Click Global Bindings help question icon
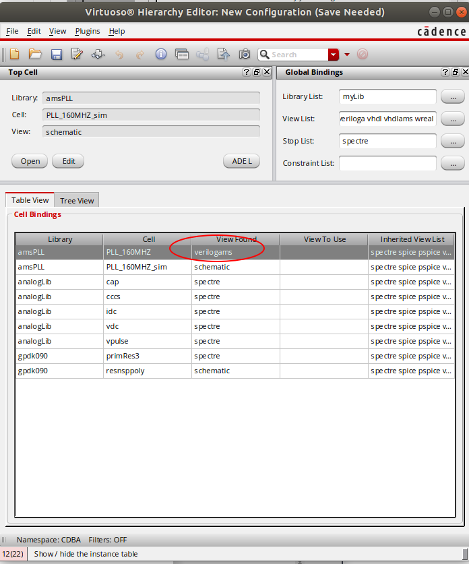 (x=445, y=72)
